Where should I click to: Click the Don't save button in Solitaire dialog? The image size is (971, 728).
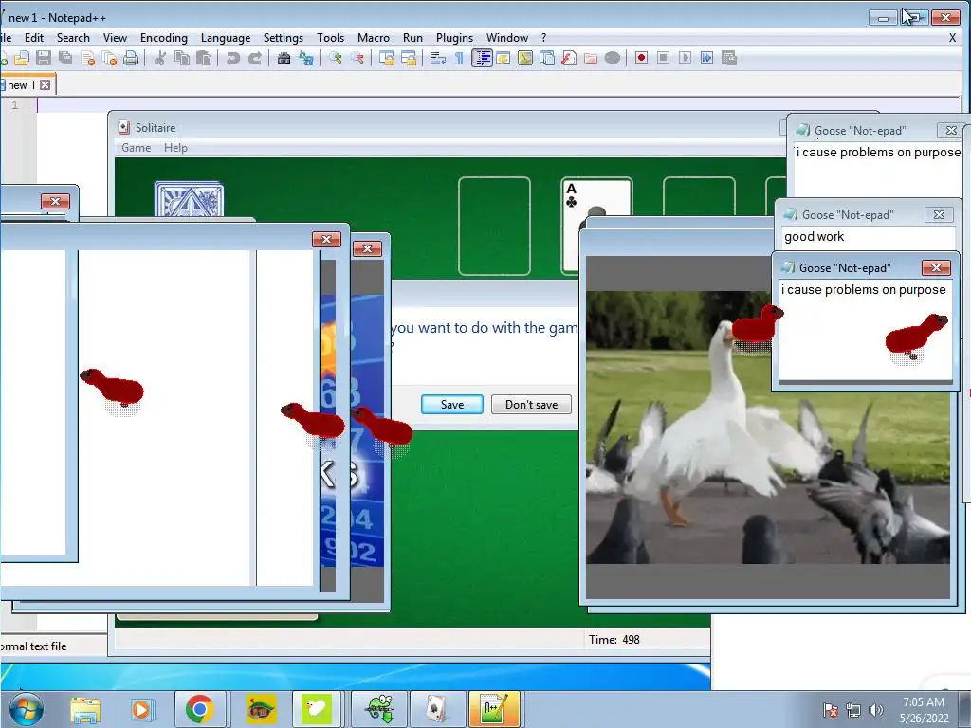point(531,404)
